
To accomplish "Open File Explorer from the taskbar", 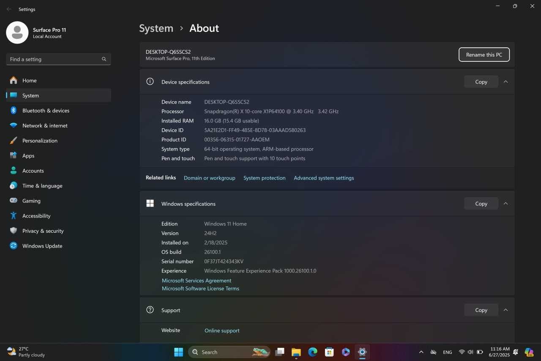I will point(296,352).
